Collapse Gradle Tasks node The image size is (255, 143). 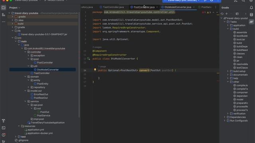tap(225, 22)
